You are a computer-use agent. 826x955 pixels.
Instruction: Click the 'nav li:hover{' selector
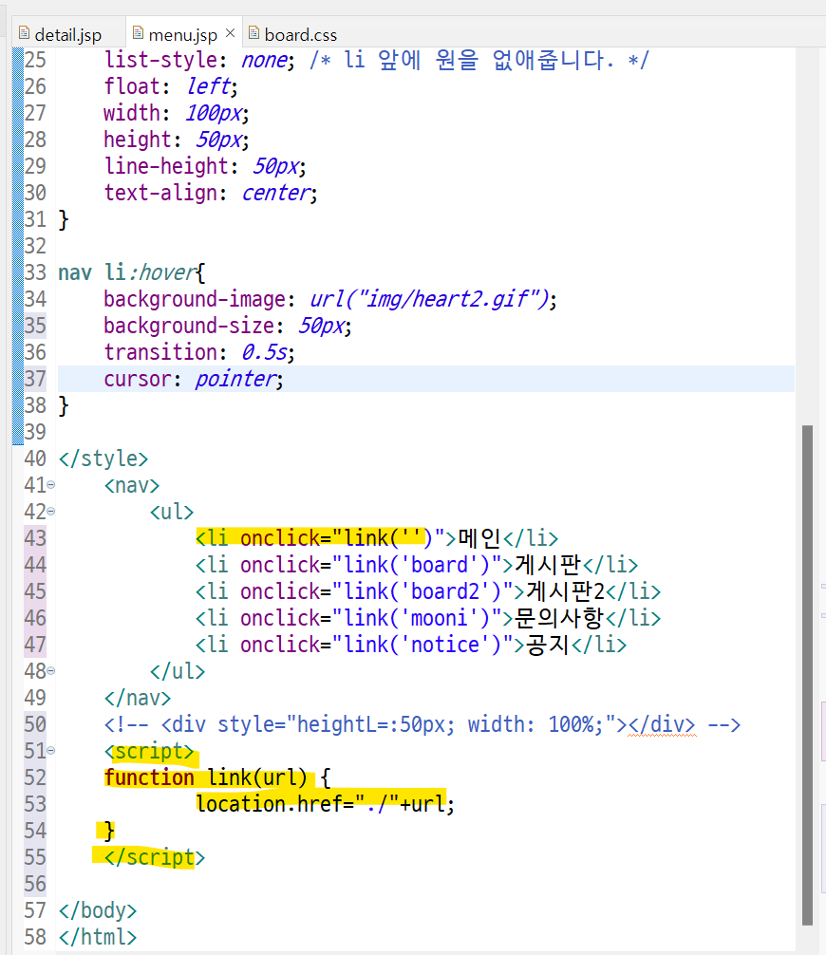pos(132,272)
